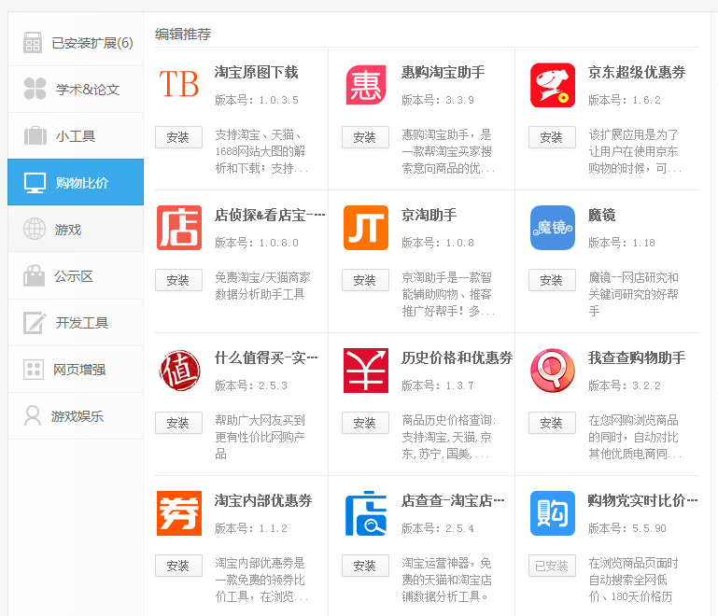
Task: Click the 已安装 button for 购物党
Action: tap(552, 566)
